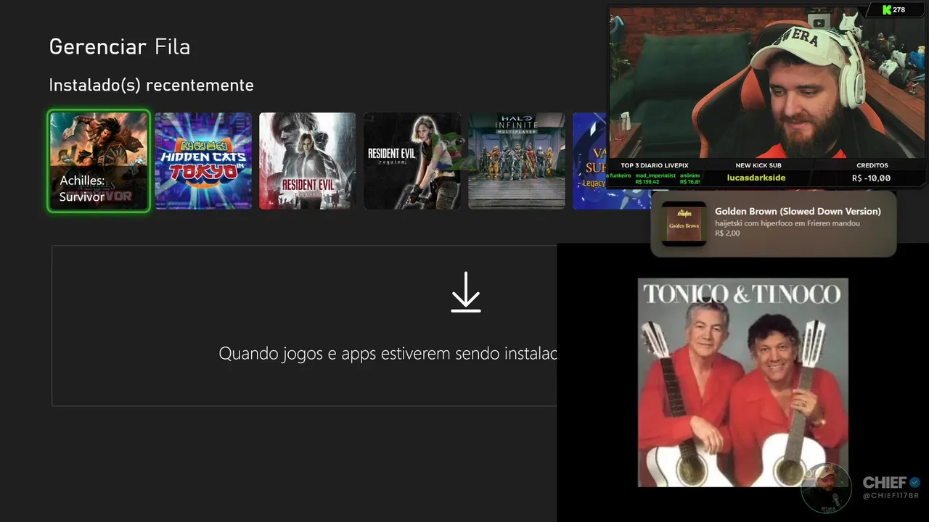
Task: Select the Resident Evil tile with red title
Action: (308, 161)
